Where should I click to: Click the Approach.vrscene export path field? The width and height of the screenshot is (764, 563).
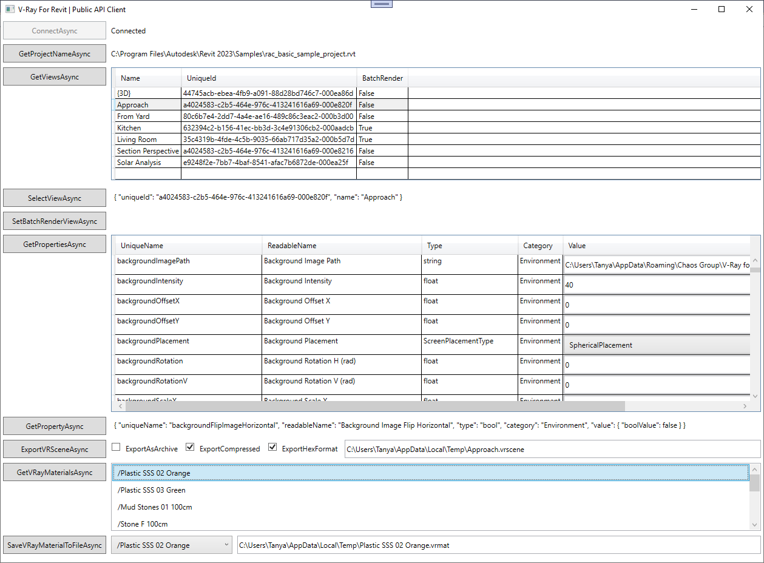coord(552,450)
